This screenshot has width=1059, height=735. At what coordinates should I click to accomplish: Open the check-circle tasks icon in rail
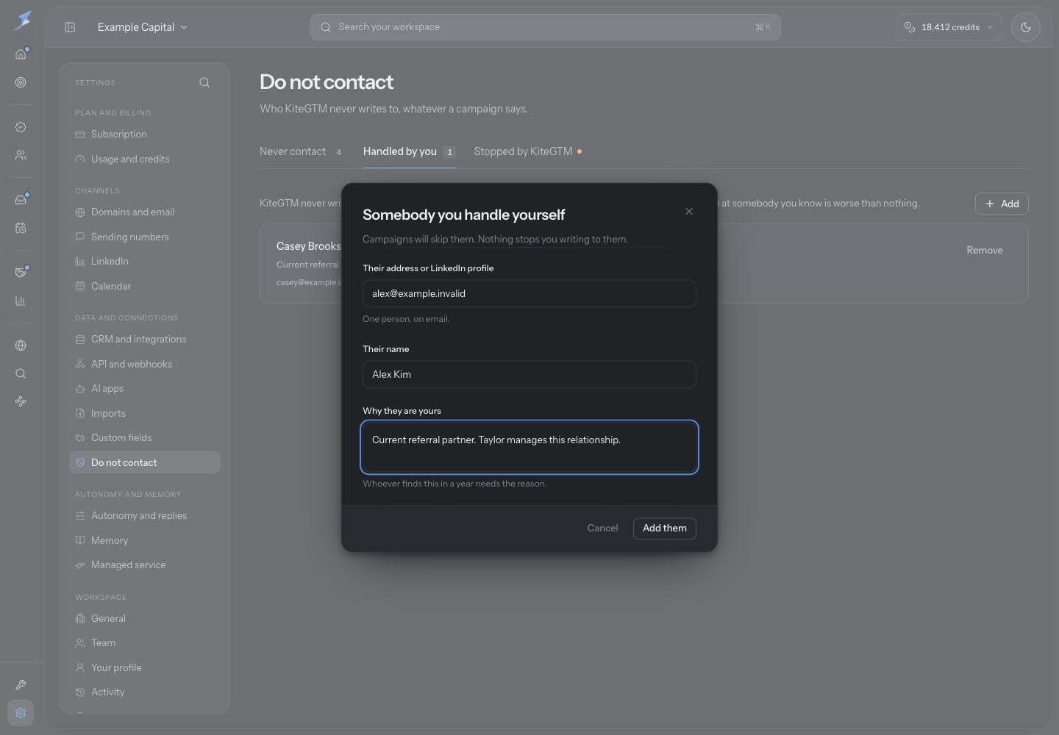pyautogui.click(x=21, y=127)
